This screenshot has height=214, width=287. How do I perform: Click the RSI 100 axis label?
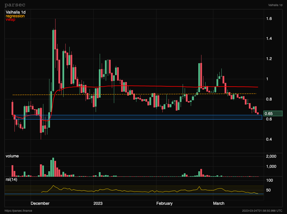[269, 180]
